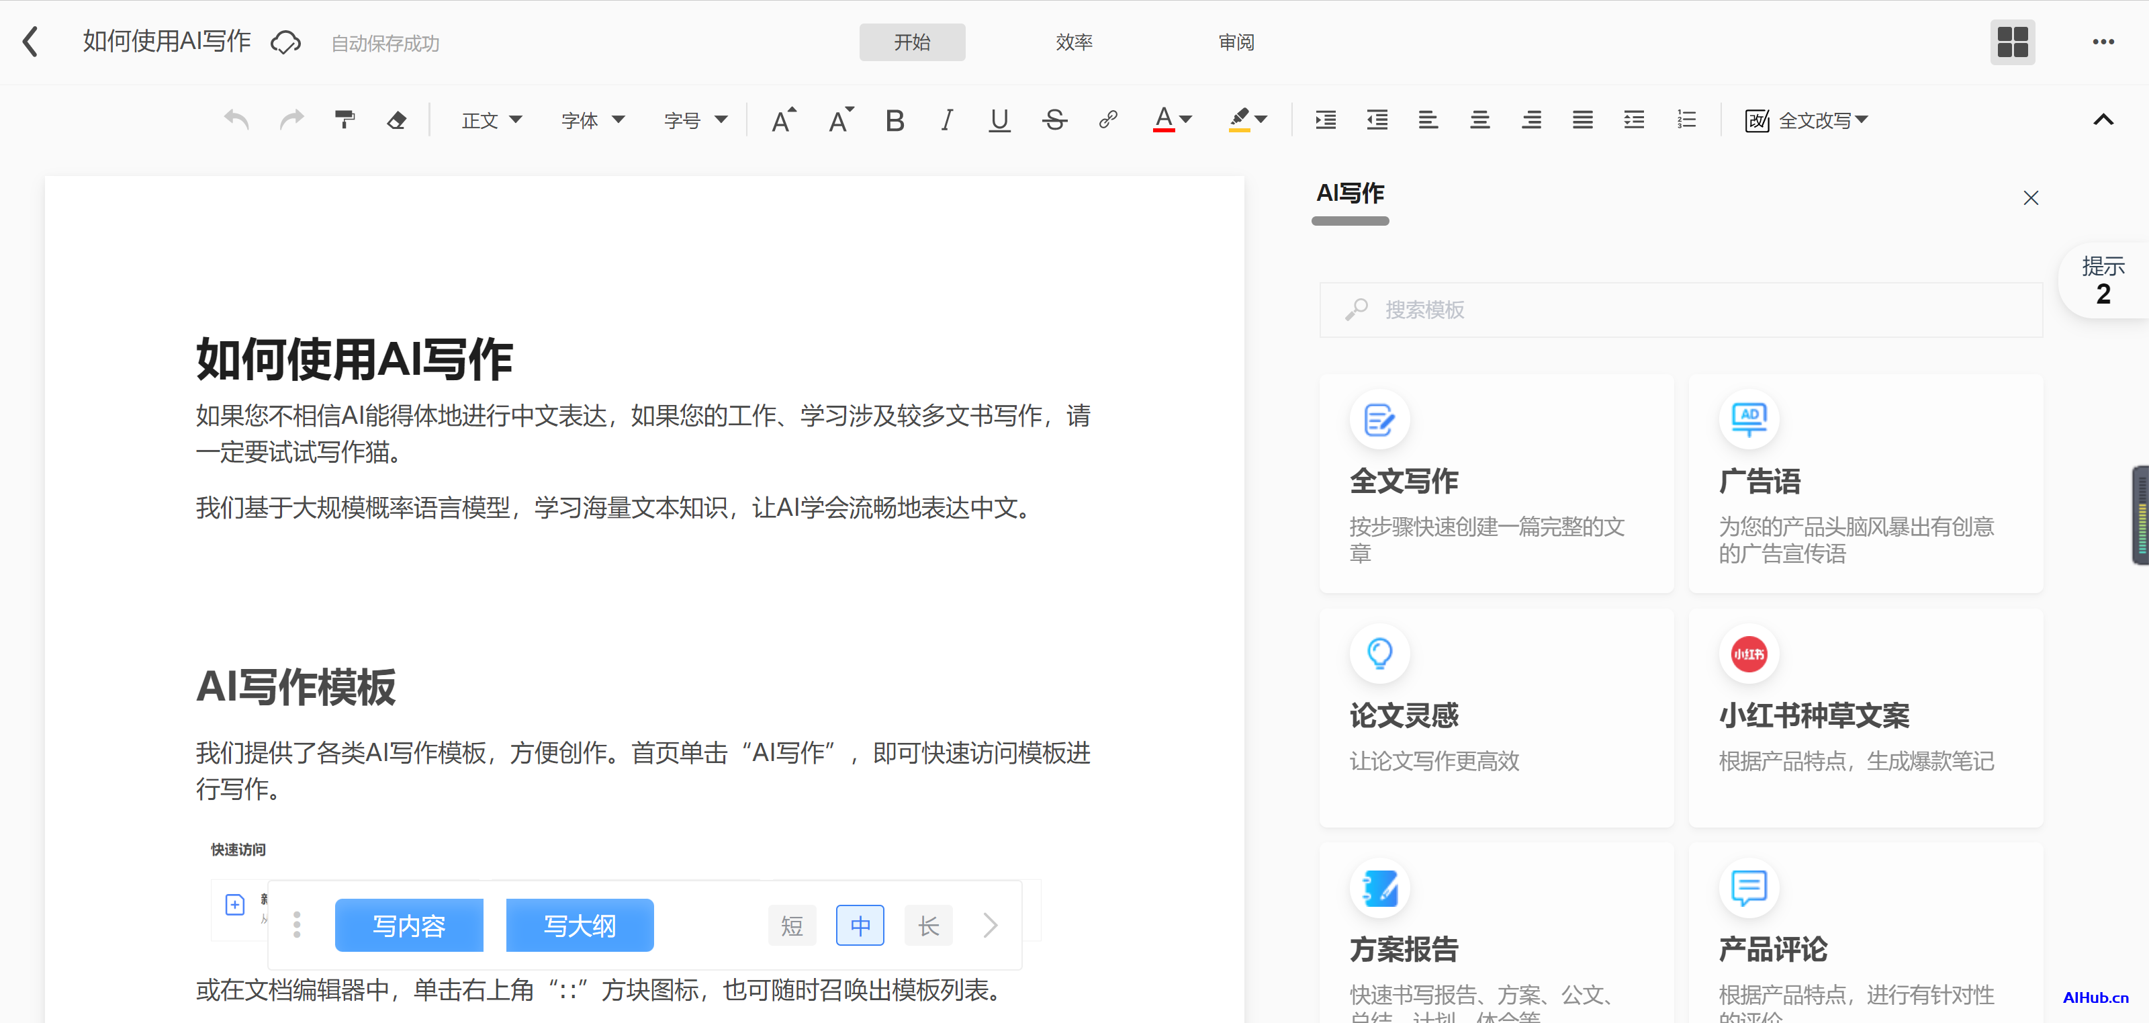Viewport: 2149px width, 1023px height.
Task: Click the strikethrough formatting icon
Action: pyautogui.click(x=1054, y=121)
